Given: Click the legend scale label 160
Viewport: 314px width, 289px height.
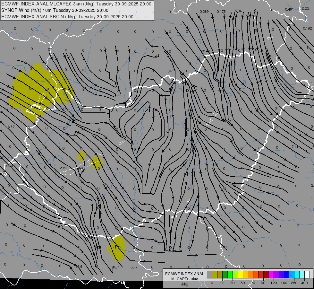Looking at the screenshot, I should tap(284, 283).
